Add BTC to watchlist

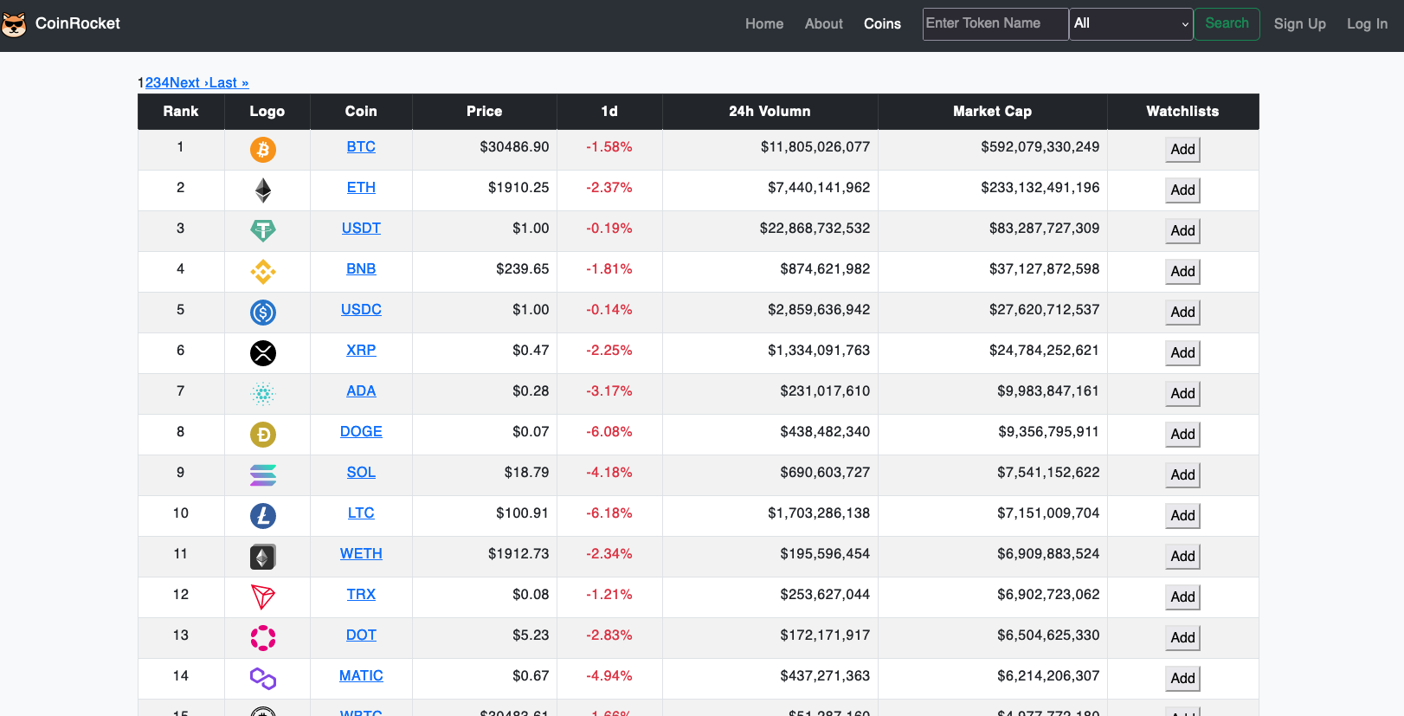pyautogui.click(x=1182, y=150)
